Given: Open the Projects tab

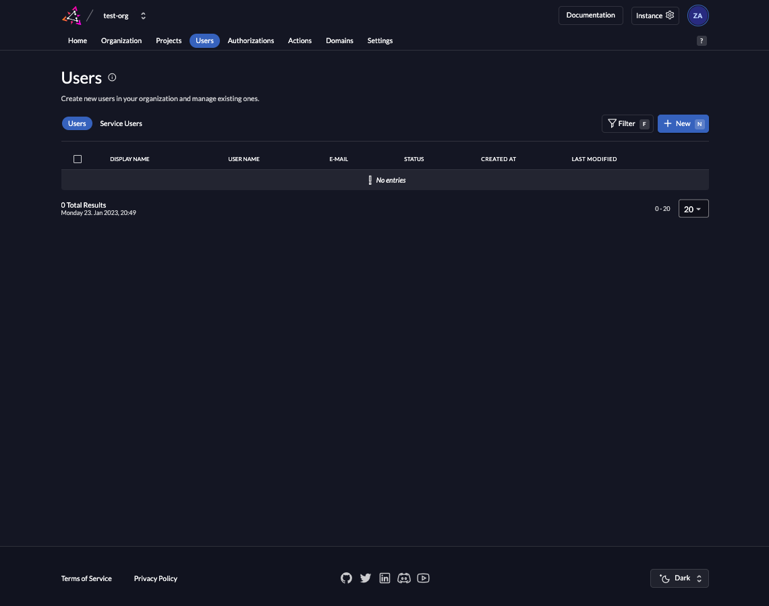Looking at the screenshot, I should (169, 40).
